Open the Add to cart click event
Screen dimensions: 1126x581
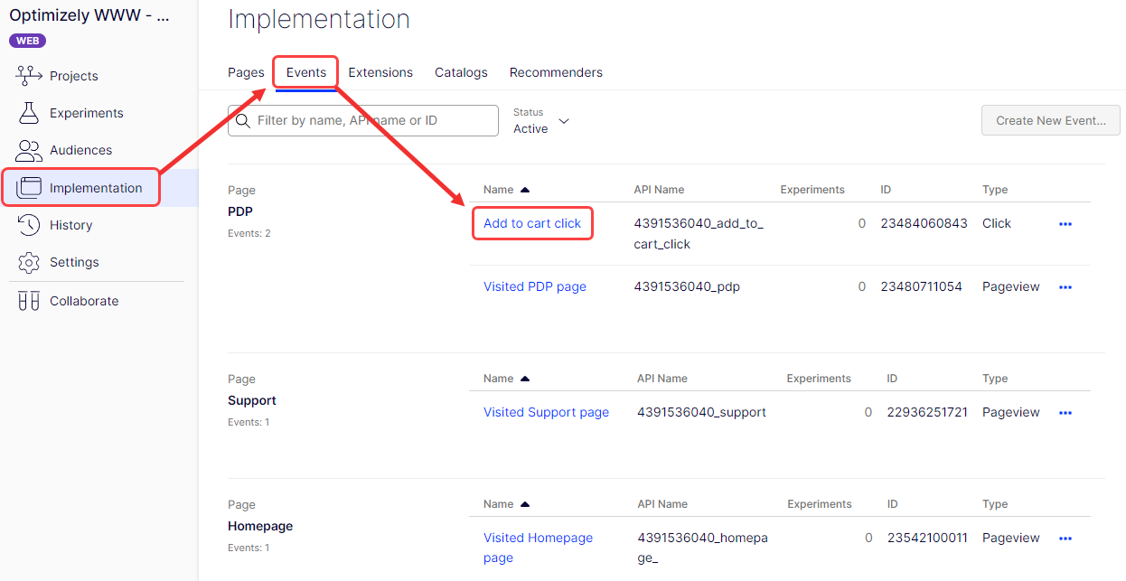pos(532,223)
